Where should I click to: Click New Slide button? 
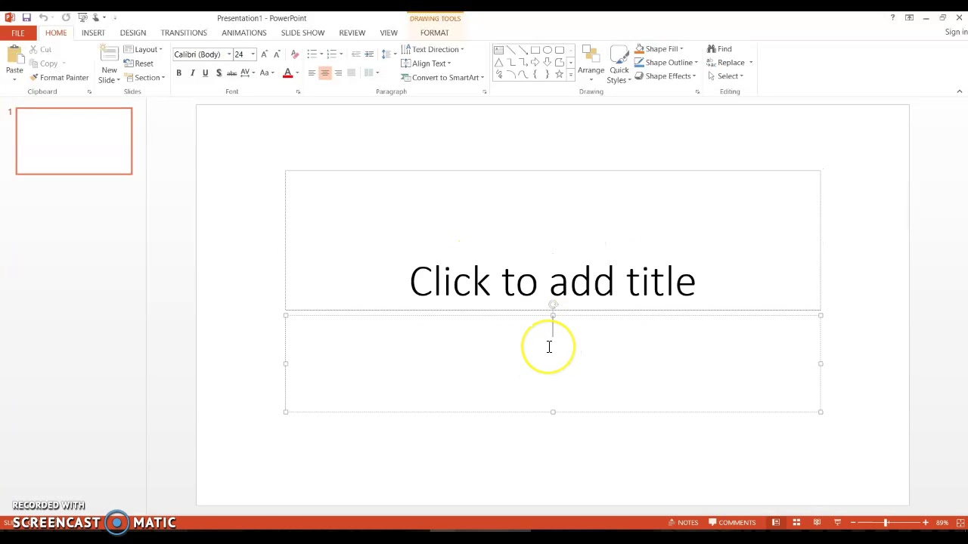(109, 64)
